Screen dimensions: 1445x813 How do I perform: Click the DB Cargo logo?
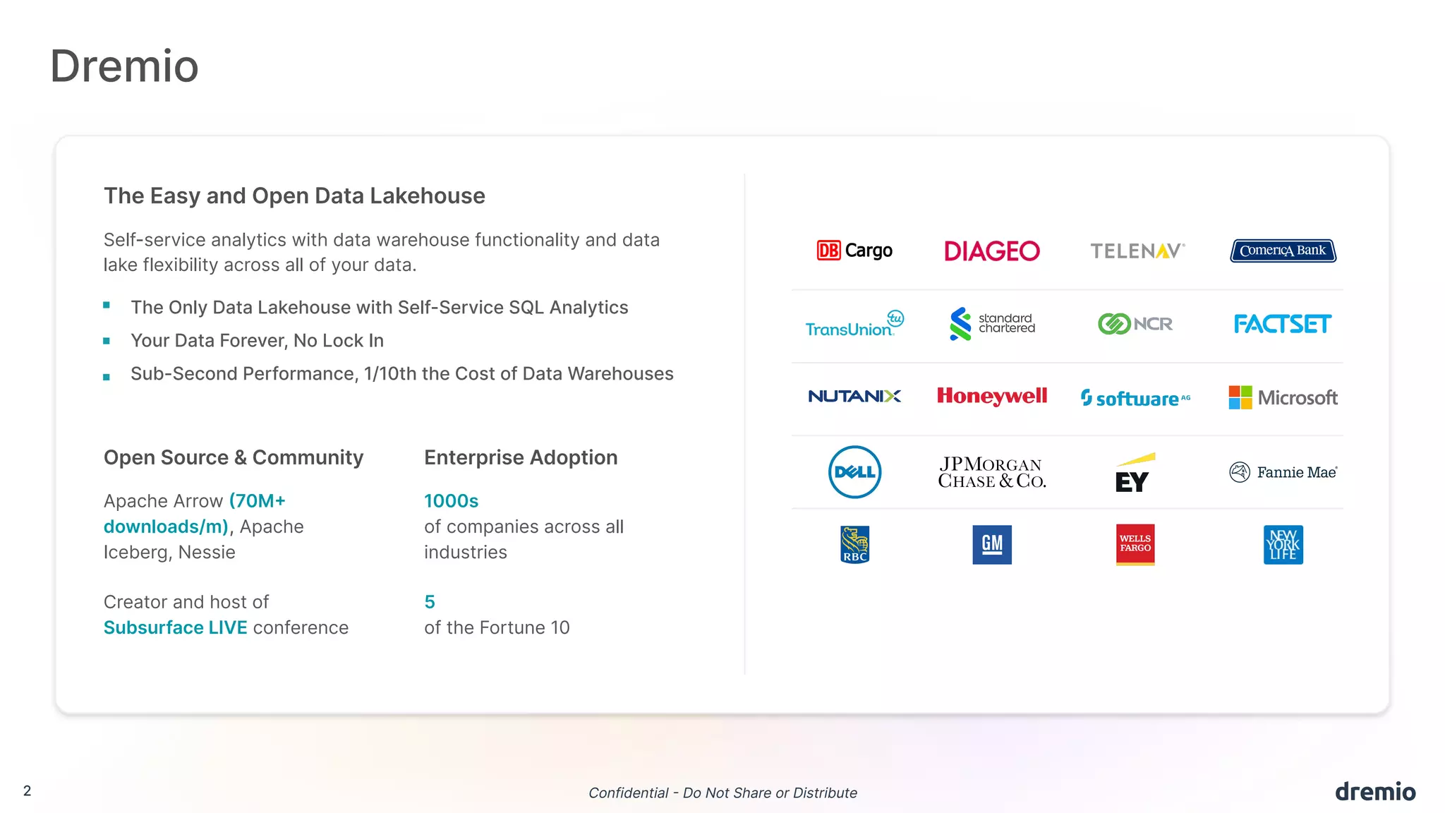854,251
